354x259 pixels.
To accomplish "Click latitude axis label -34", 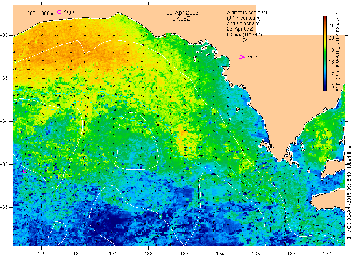I will 4,121.
